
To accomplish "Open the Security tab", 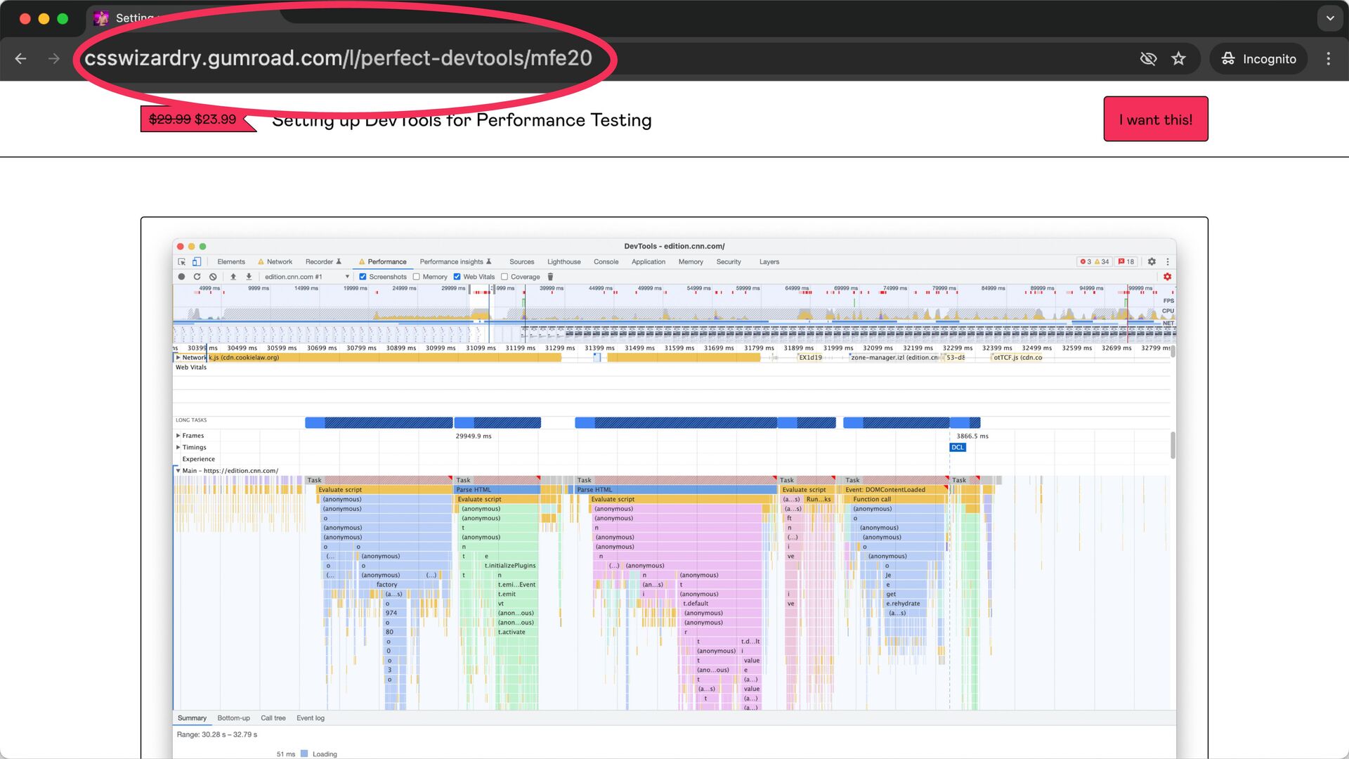I will click(x=729, y=261).
